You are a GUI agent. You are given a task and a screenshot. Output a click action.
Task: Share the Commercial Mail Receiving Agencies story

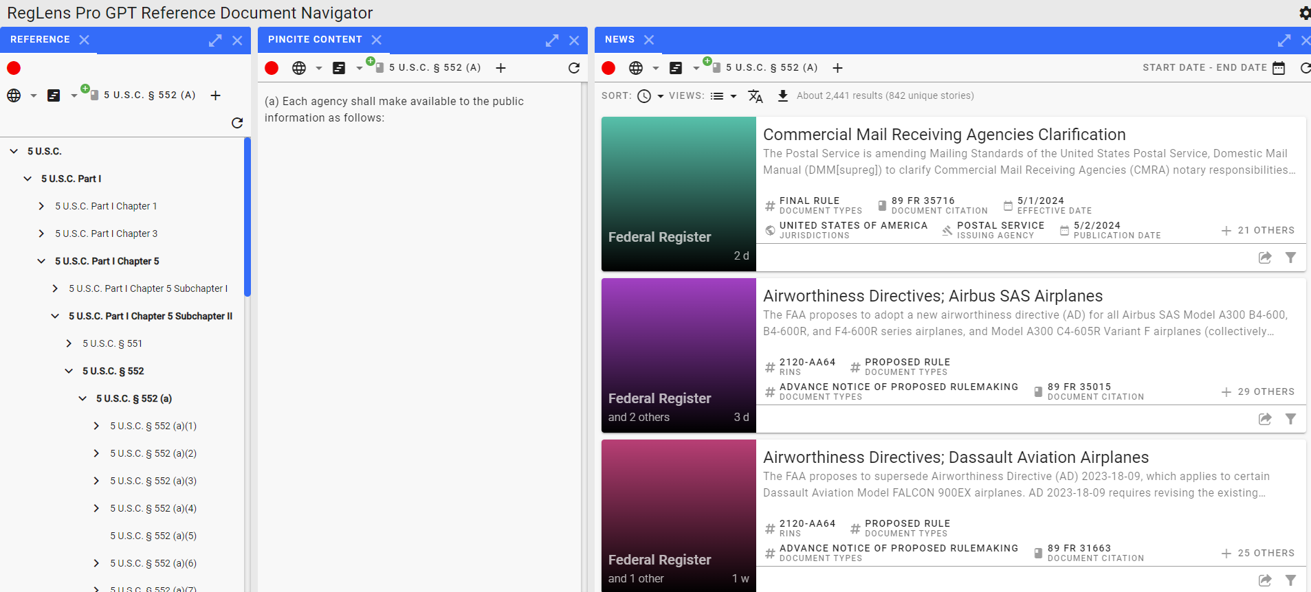1265,258
